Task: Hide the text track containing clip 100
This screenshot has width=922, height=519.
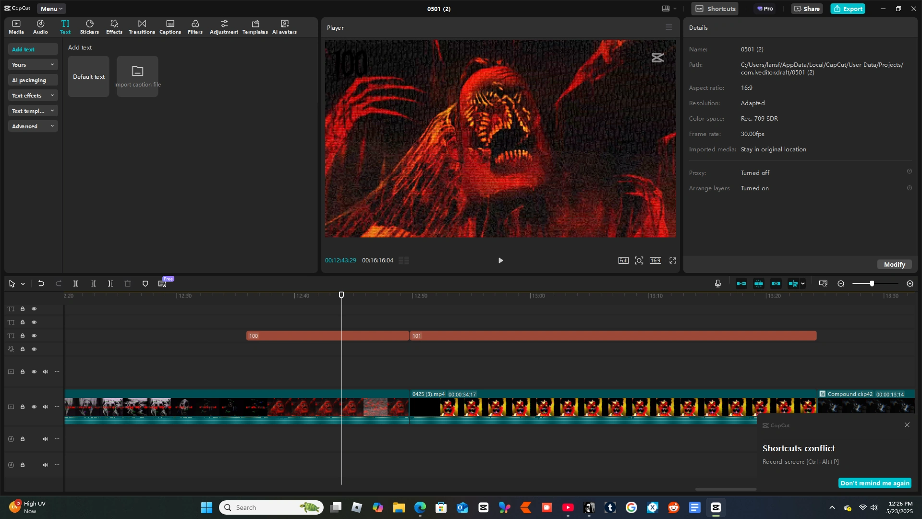Action: click(34, 336)
